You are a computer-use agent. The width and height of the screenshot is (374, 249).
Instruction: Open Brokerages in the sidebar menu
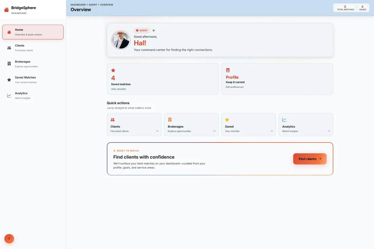[x=33, y=64]
